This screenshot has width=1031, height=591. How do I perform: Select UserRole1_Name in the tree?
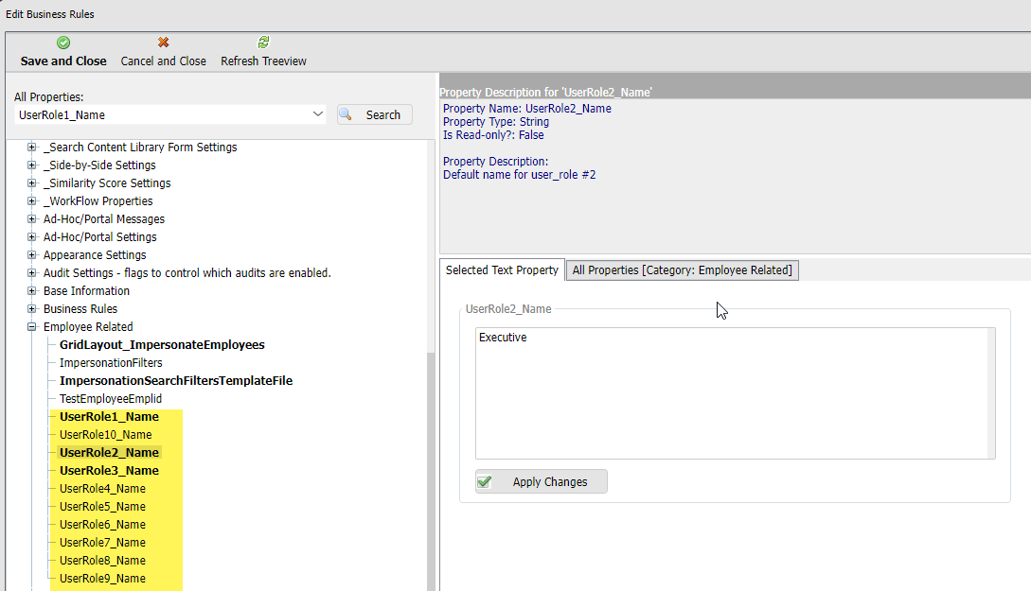click(x=109, y=417)
